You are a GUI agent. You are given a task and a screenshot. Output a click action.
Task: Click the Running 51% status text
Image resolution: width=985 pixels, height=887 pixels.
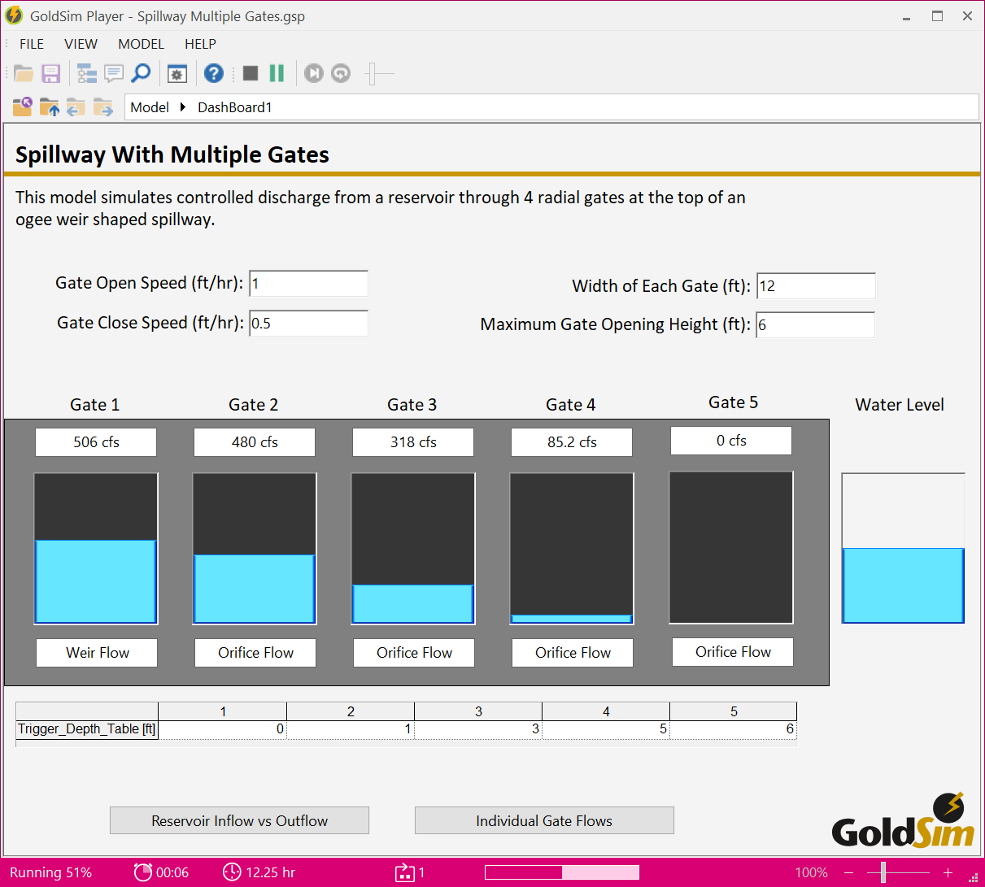pos(50,872)
